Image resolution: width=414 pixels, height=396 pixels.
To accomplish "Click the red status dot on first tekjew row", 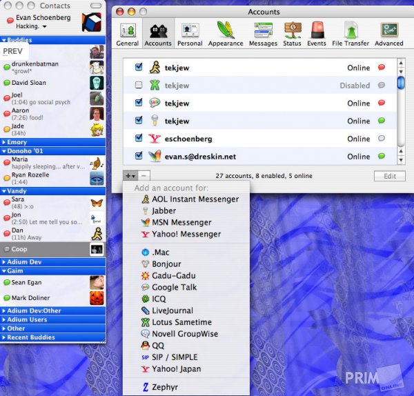I will click(x=382, y=67).
